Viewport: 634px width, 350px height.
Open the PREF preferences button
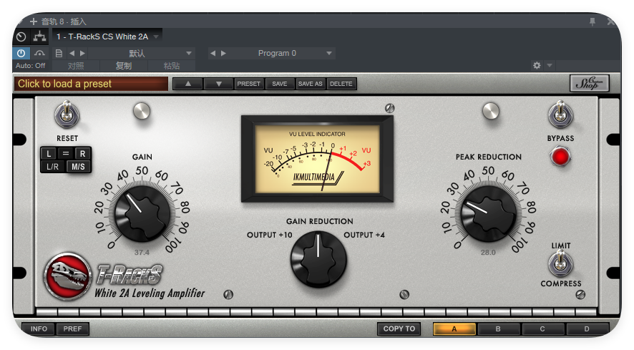[72, 329]
